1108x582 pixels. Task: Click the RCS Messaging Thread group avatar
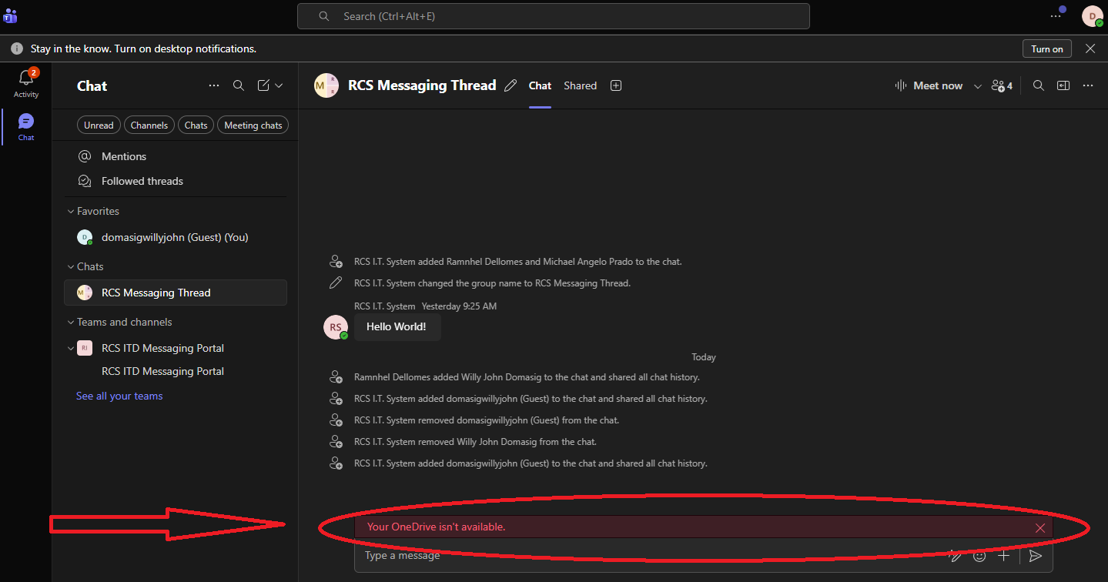click(x=326, y=85)
